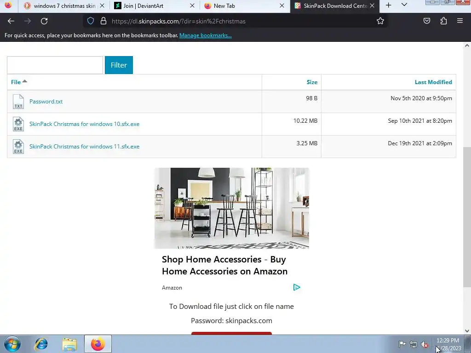Open the Shop Home Accessories ad headline
471x353 pixels.
pyautogui.click(x=224, y=265)
